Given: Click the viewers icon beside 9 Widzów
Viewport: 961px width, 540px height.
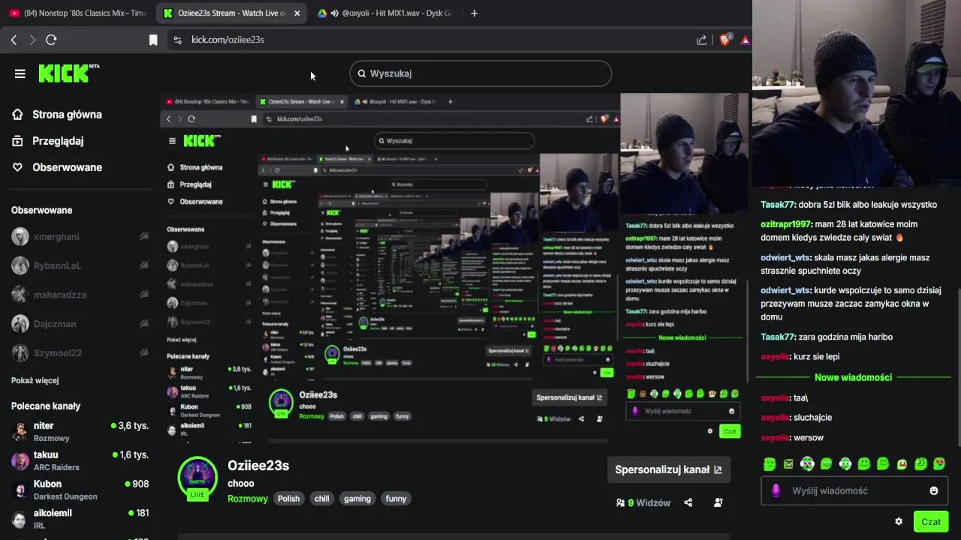Looking at the screenshot, I should pyautogui.click(x=620, y=502).
